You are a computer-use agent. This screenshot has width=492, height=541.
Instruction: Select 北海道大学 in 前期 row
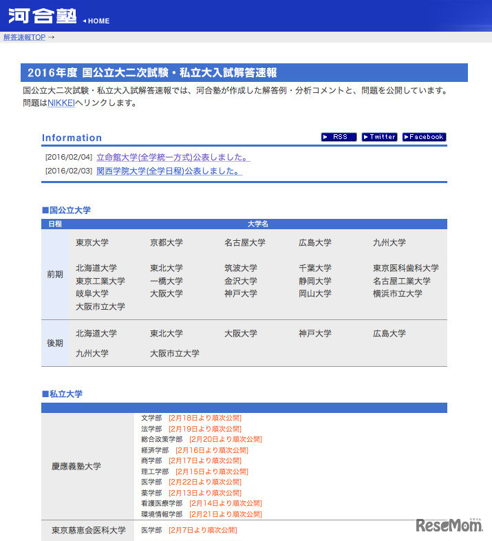click(96, 268)
